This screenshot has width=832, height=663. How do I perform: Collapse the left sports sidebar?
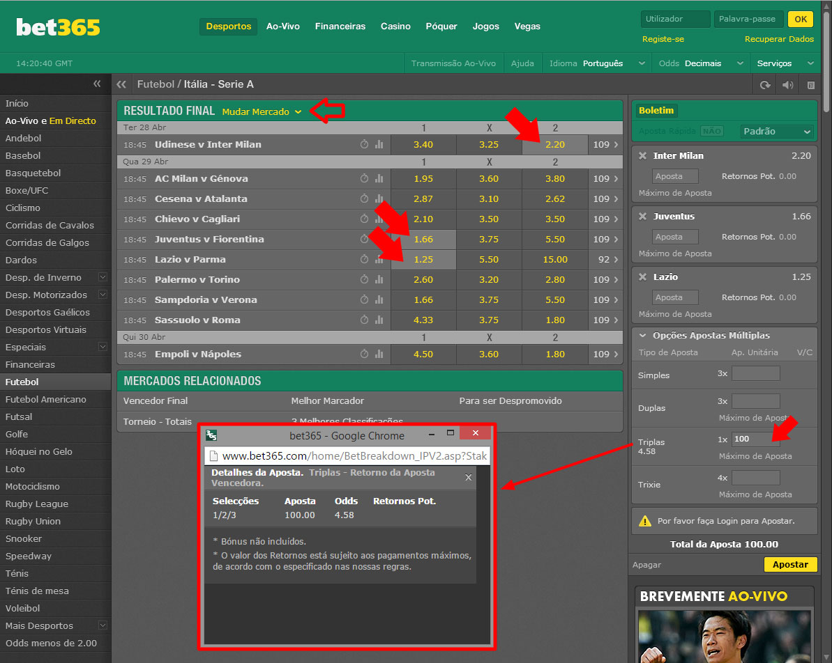click(97, 84)
